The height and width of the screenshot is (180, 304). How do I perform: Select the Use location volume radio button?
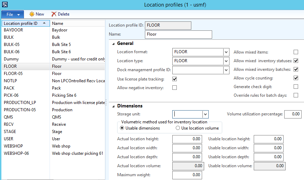click(x=178, y=128)
